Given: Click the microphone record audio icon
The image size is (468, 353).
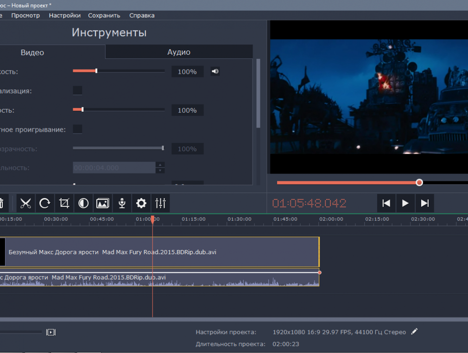Looking at the screenshot, I should [122, 203].
